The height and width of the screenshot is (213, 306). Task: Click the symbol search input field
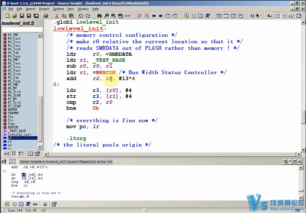coord(22,29)
